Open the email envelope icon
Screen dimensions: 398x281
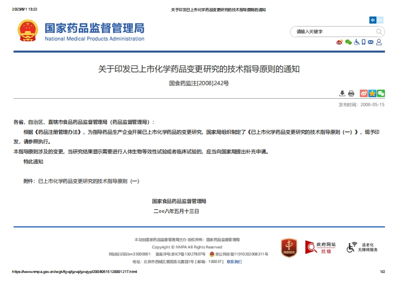tap(371, 42)
